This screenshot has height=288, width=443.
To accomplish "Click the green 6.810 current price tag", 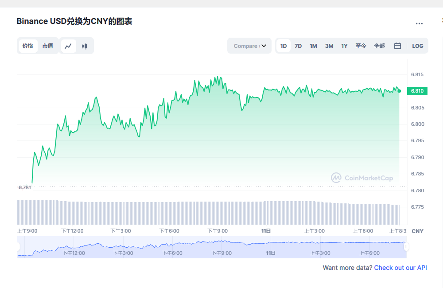I will pyautogui.click(x=417, y=91).
